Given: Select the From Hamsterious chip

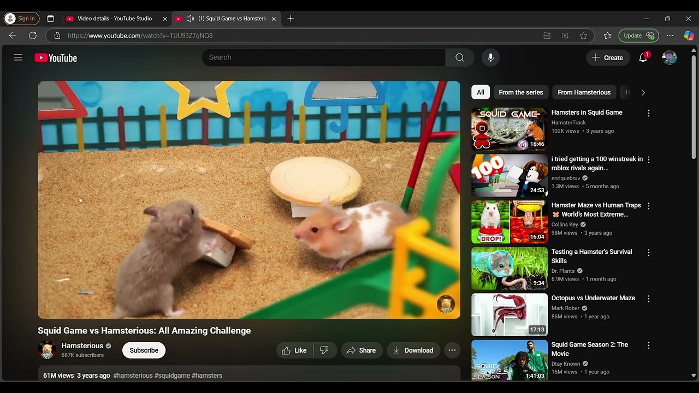Looking at the screenshot, I should [584, 92].
